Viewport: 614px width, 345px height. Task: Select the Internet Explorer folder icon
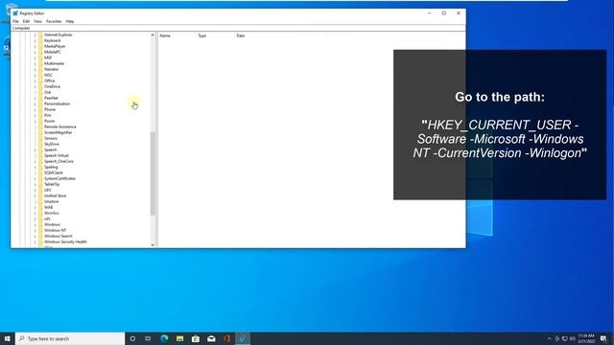coord(40,34)
